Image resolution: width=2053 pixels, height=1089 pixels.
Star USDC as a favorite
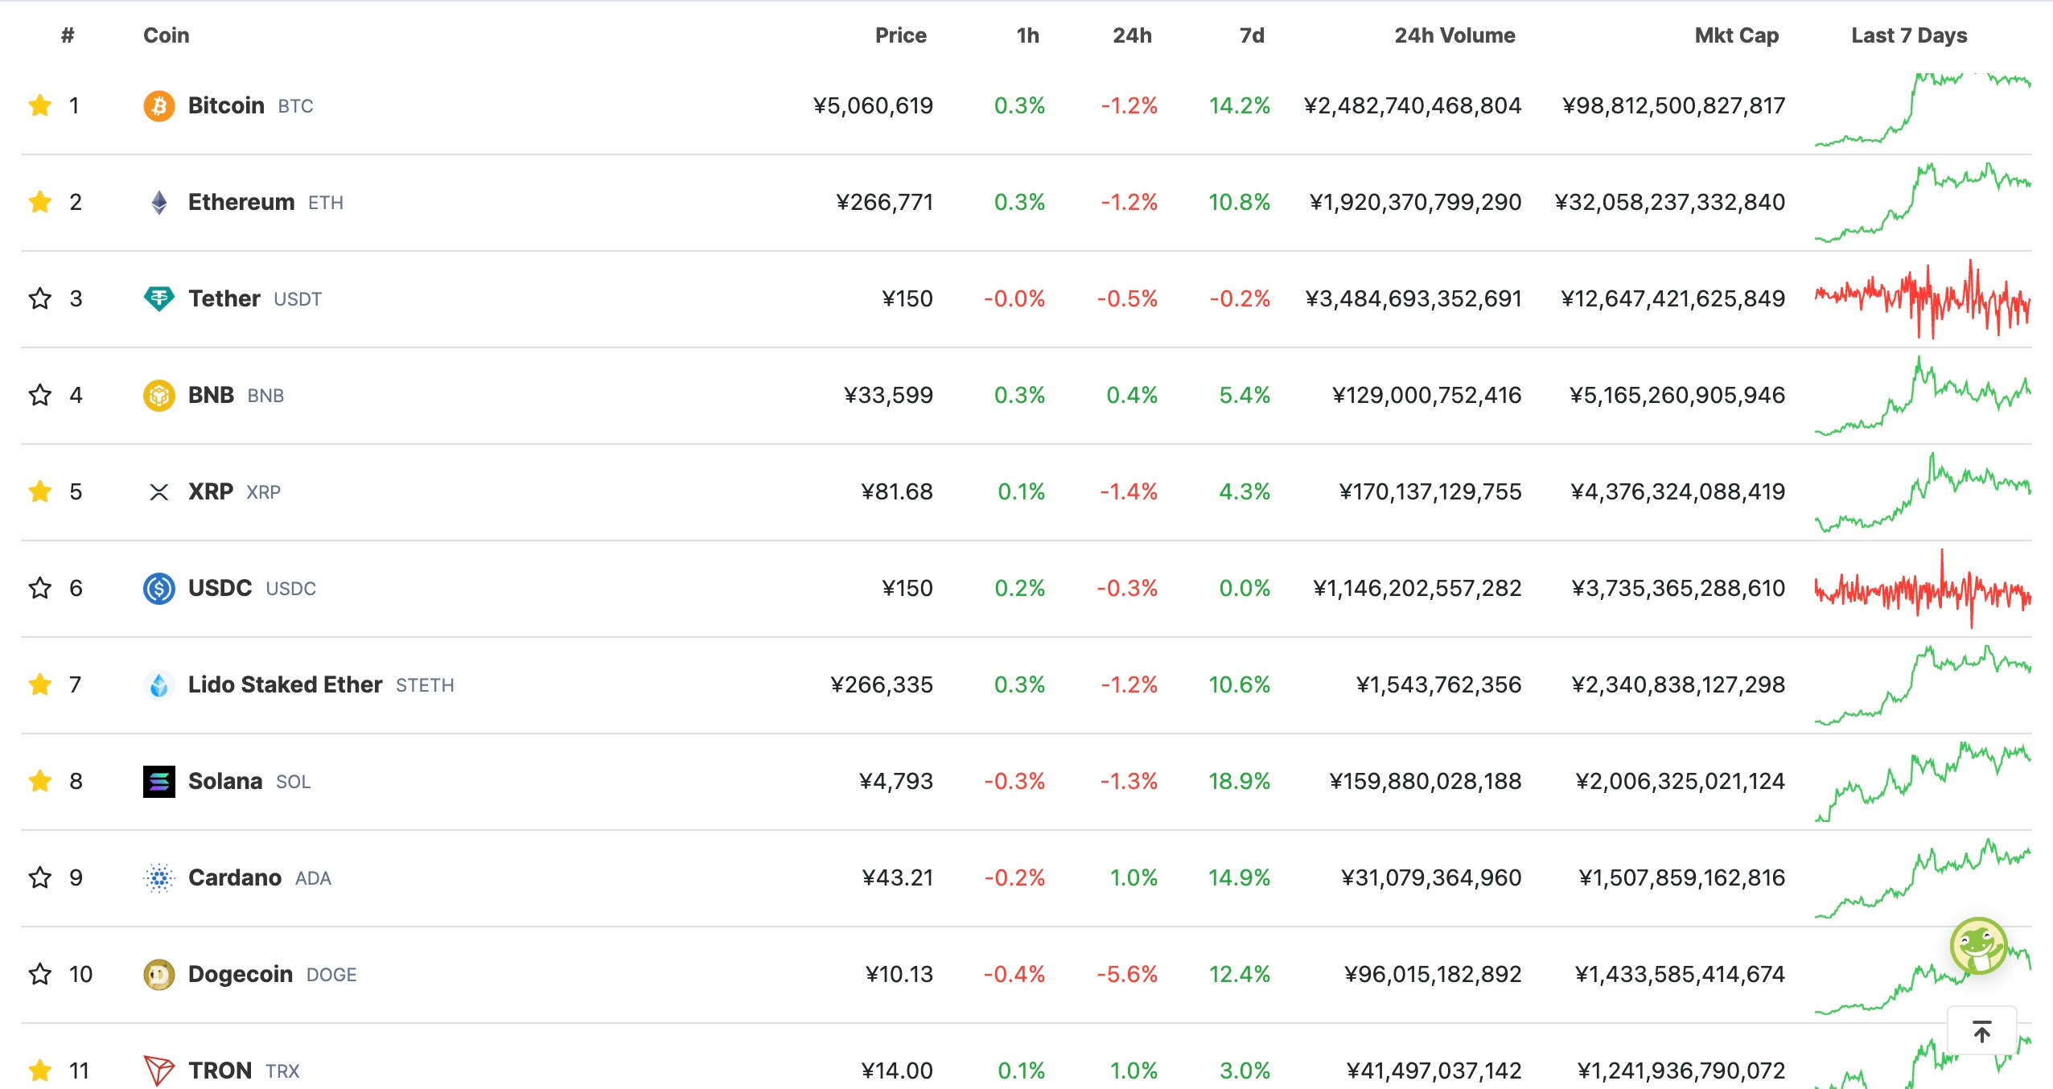[x=39, y=588]
